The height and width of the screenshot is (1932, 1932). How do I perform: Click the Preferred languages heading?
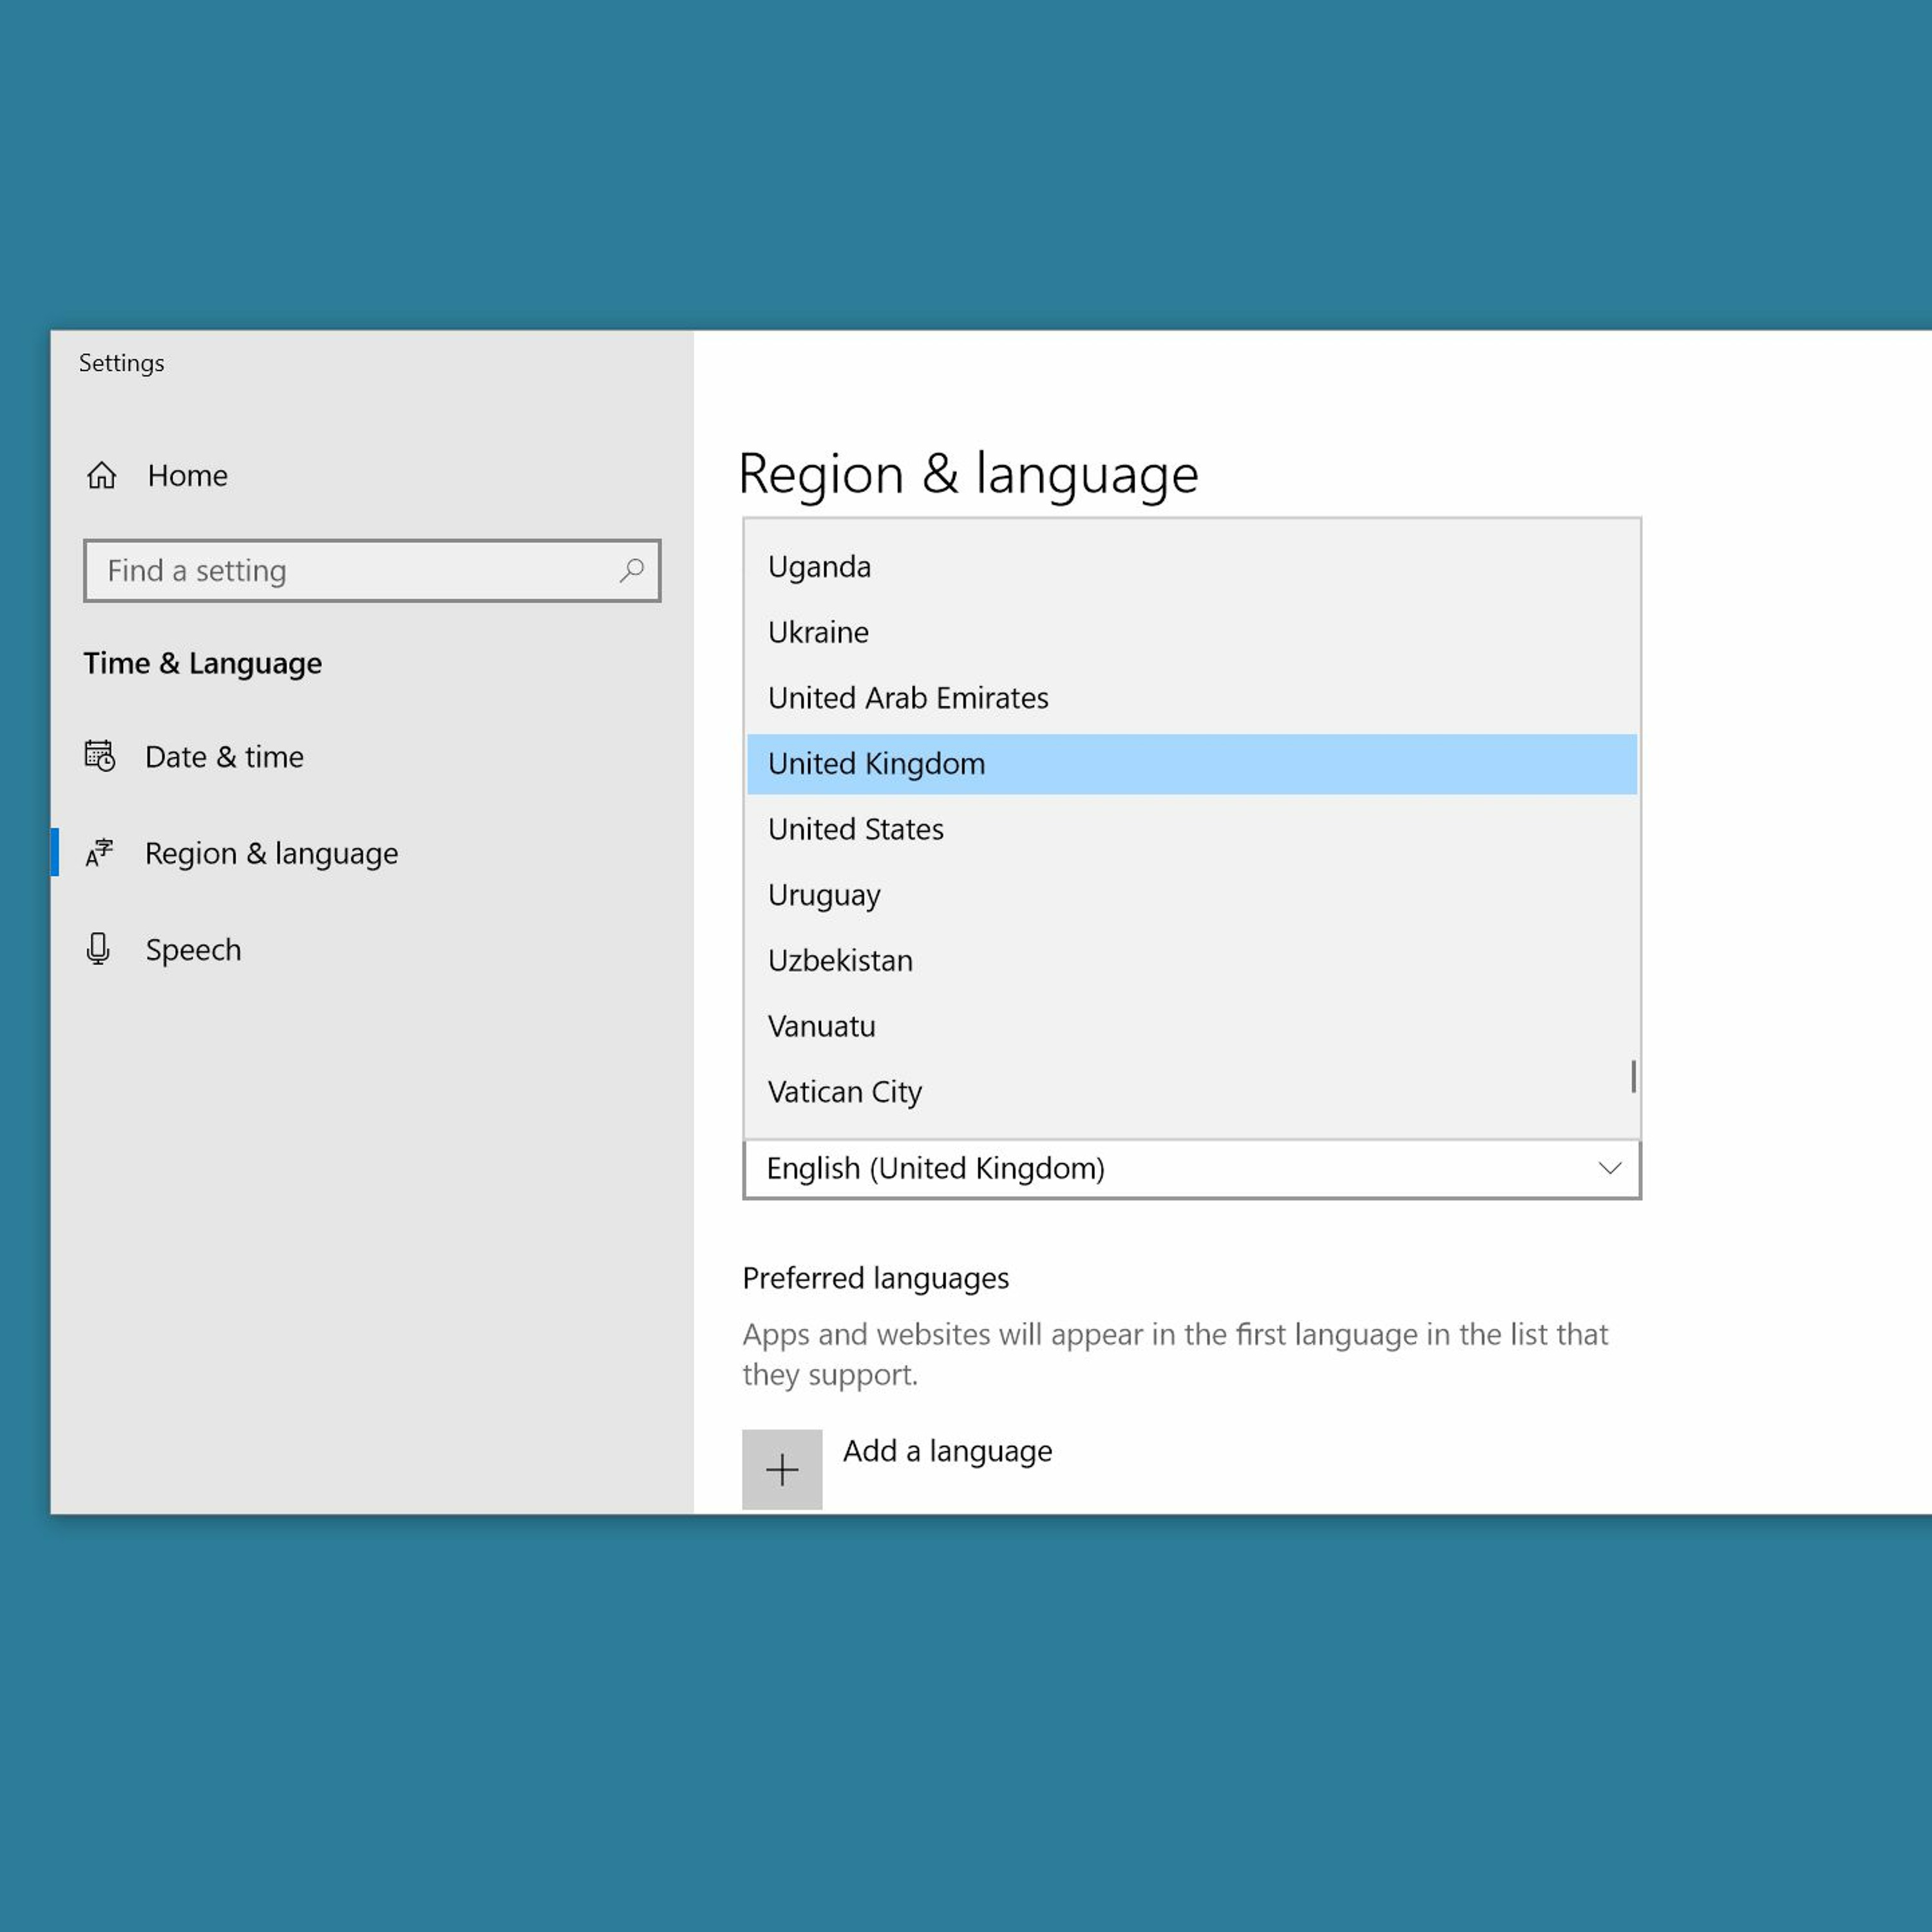[x=876, y=1279]
